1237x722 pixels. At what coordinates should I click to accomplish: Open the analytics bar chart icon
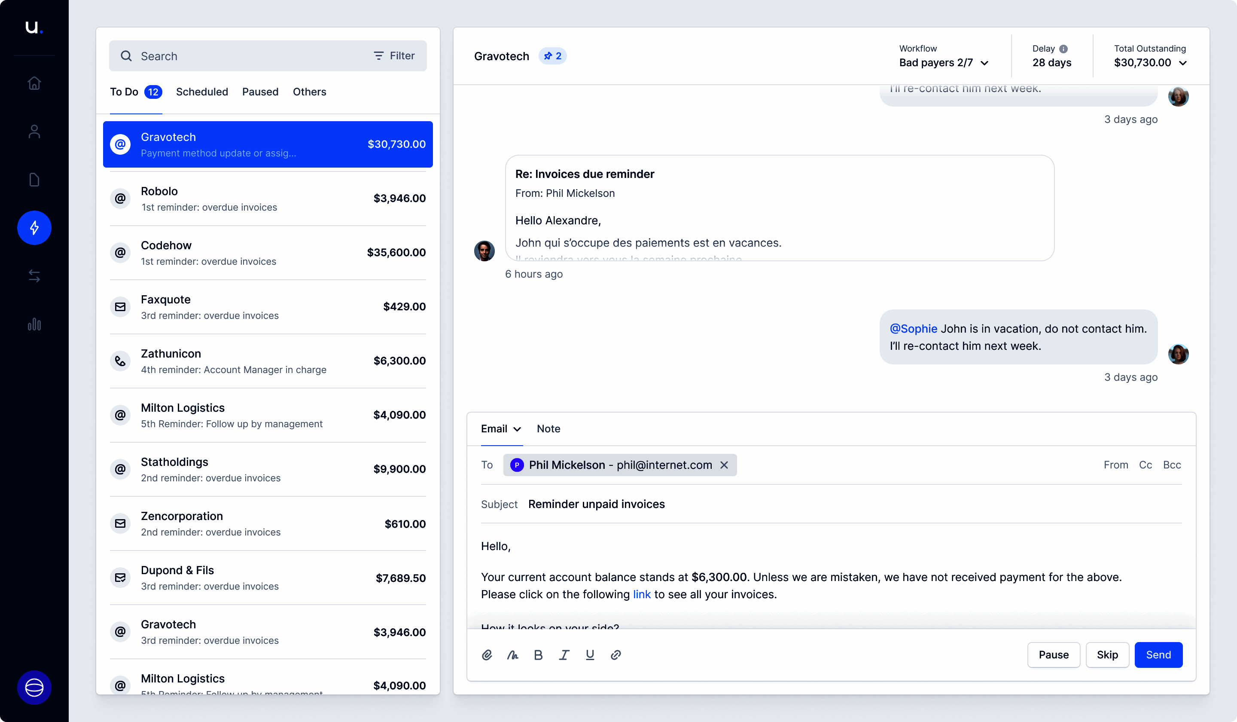pyautogui.click(x=34, y=324)
